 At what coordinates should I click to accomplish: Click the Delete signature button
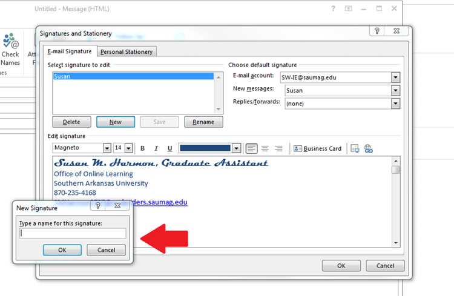coord(71,122)
